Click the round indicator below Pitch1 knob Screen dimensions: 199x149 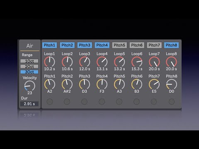50,102
